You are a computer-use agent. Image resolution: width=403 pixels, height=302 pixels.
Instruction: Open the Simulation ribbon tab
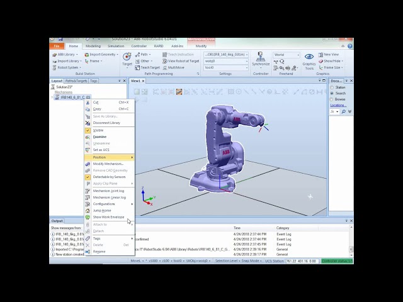(116, 46)
